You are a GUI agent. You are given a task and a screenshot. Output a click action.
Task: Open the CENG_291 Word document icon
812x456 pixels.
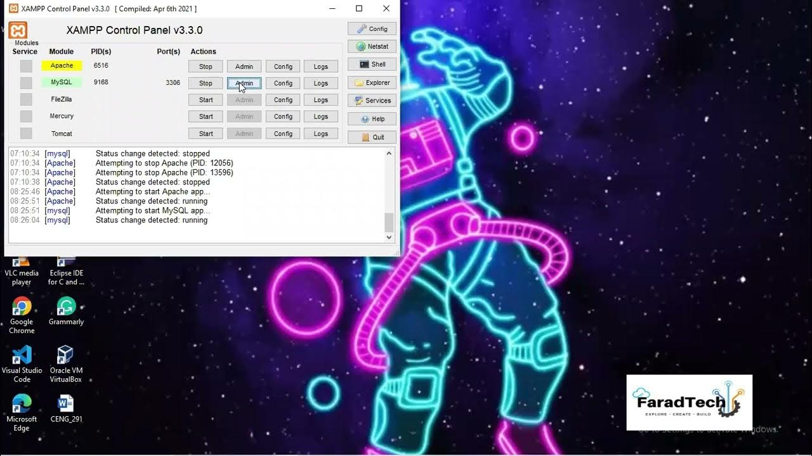click(66, 408)
